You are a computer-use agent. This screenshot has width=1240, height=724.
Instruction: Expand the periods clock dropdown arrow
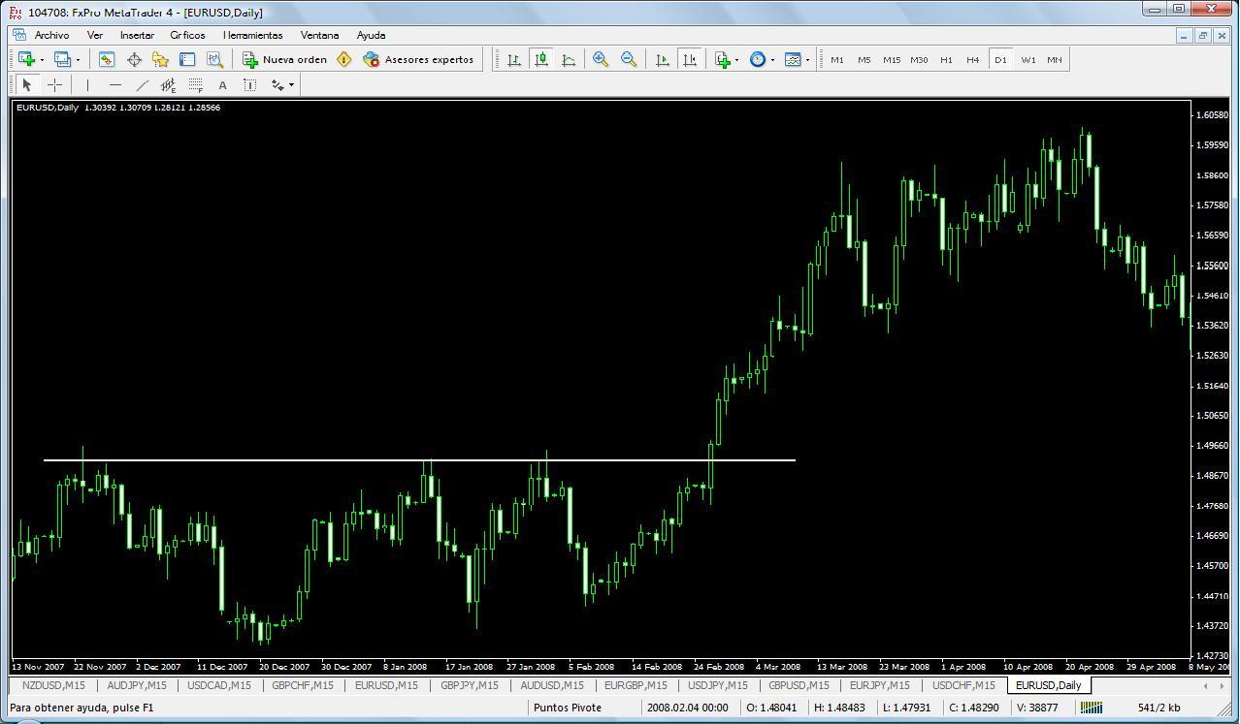(772, 60)
